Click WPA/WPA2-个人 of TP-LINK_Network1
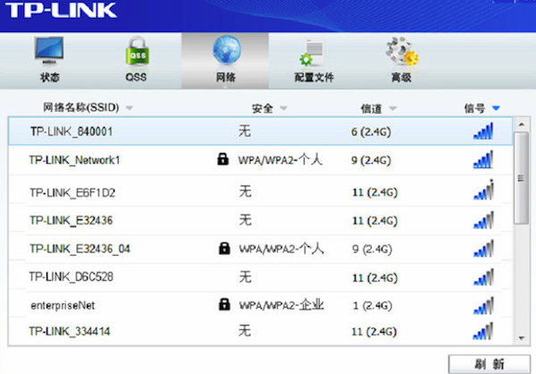This screenshot has width=536, height=374. point(281,159)
